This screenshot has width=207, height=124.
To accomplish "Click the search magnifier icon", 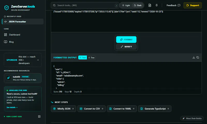I will pos(54,5).
